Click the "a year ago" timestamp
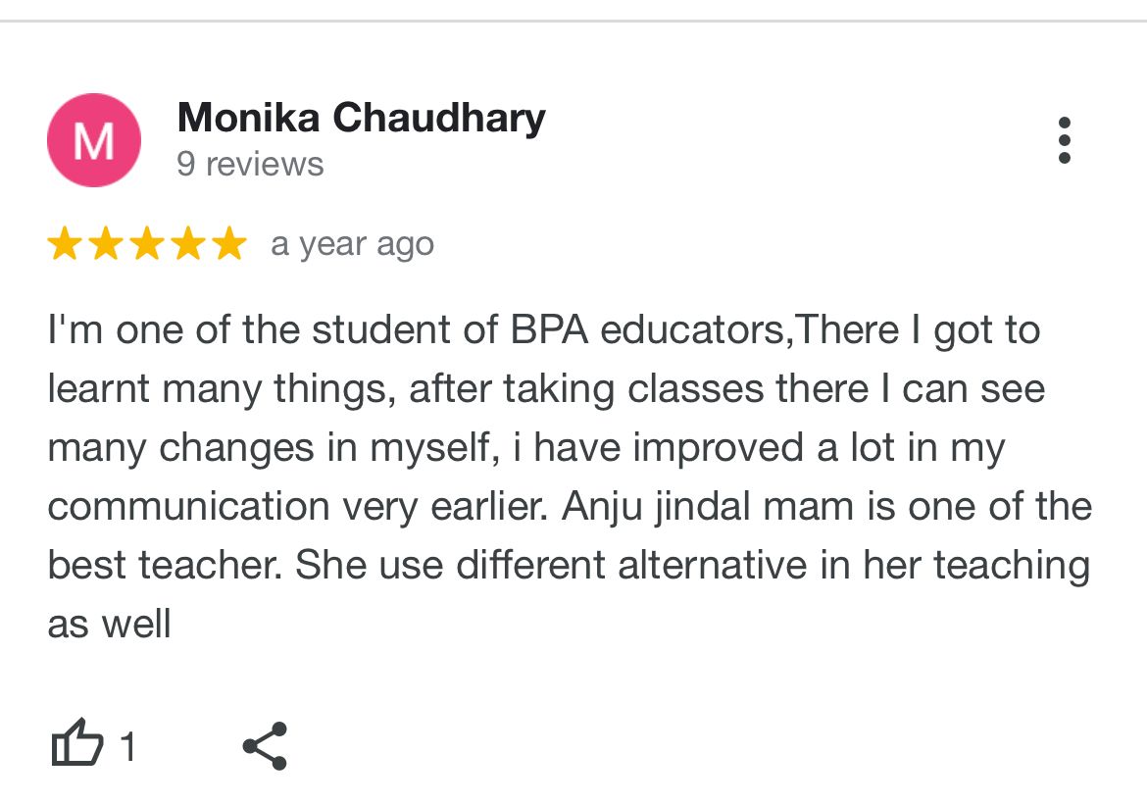This screenshot has height=804, width=1147. (352, 244)
